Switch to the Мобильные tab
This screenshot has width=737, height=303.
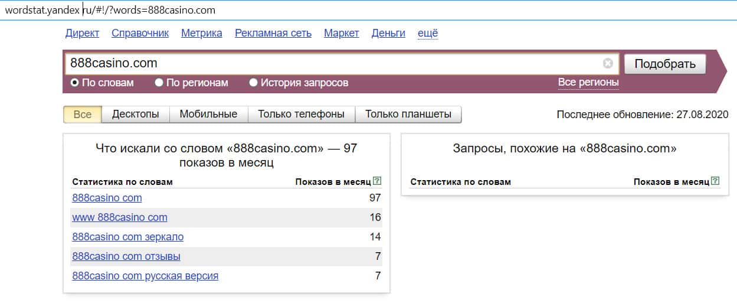click(x=208, y=114)
